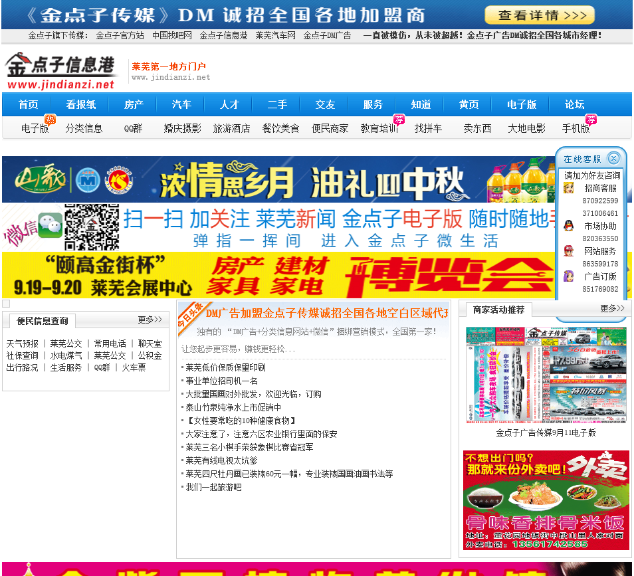Click the avatar icon beside 广告订版
This screenshot has width=634, height=576.
569,276
